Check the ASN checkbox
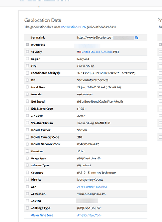Image resolution: width=162 pixels, height=222 pixels. [28, 186]
